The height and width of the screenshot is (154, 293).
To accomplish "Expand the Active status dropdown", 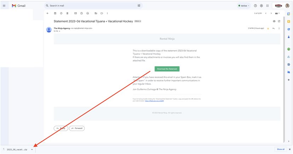I will [243, 6].
